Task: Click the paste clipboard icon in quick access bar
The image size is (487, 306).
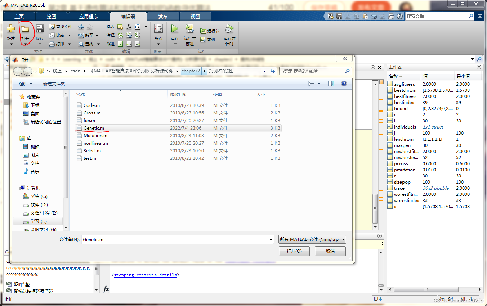Action: (366, 17)
